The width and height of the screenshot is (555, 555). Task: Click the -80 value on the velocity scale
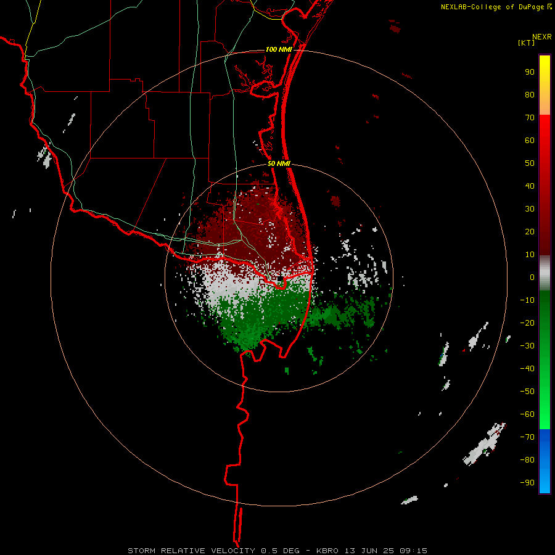point(527,460)
